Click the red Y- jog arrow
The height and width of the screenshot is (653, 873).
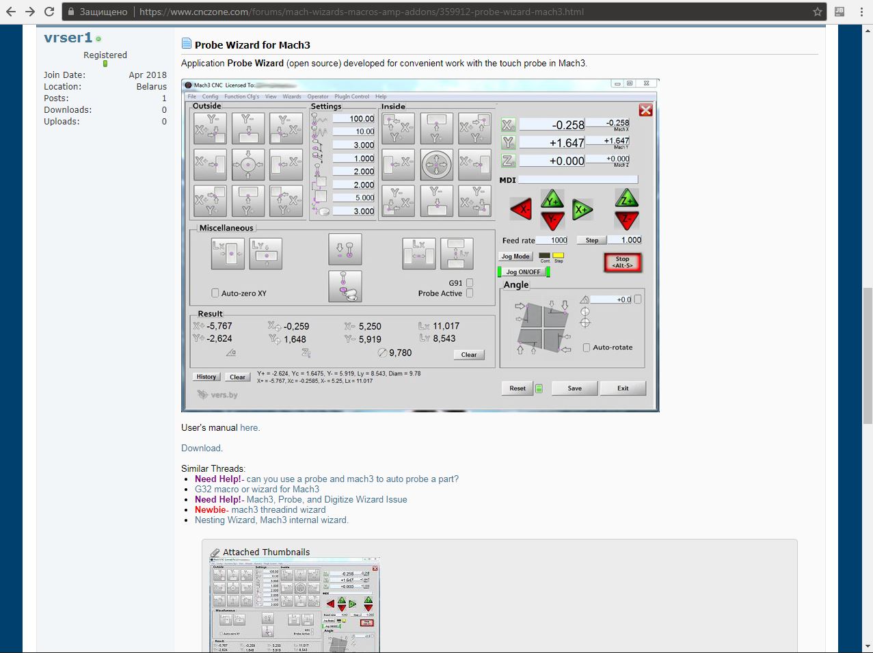click(552, 220)
